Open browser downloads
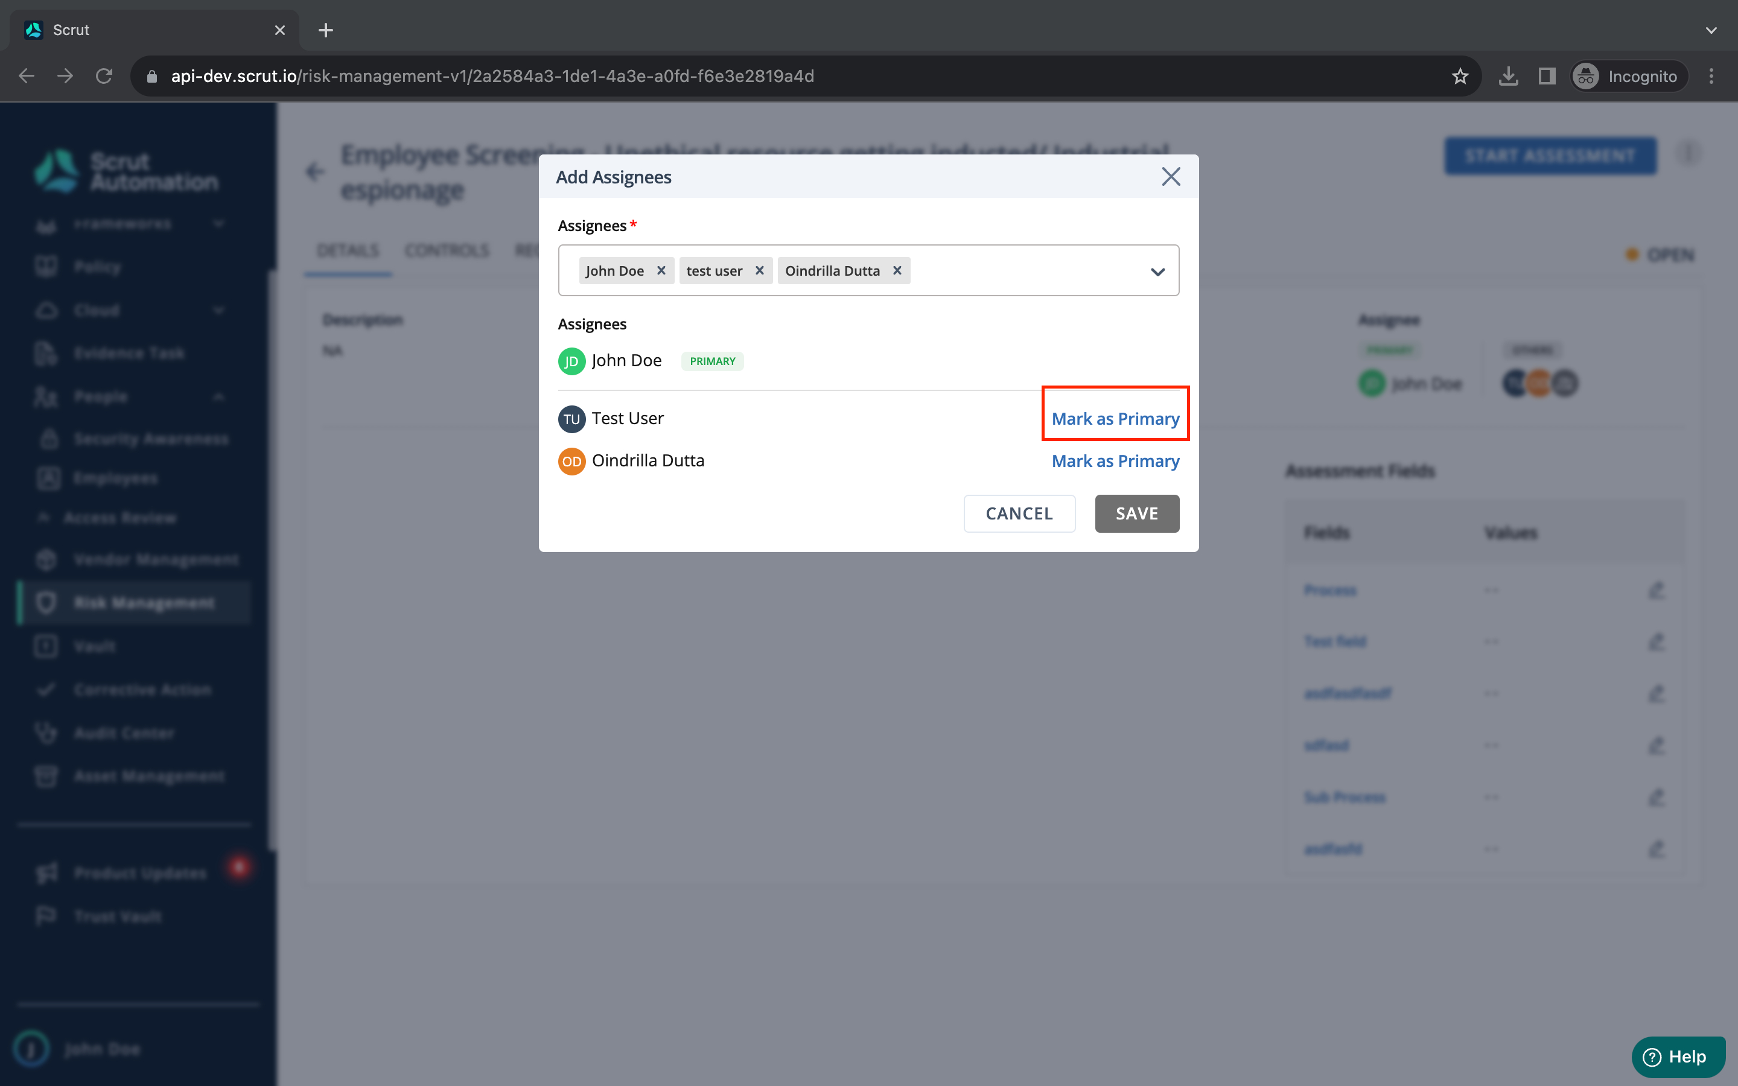Screen dimensions: 1738x1086 [x=1508, y=76]
